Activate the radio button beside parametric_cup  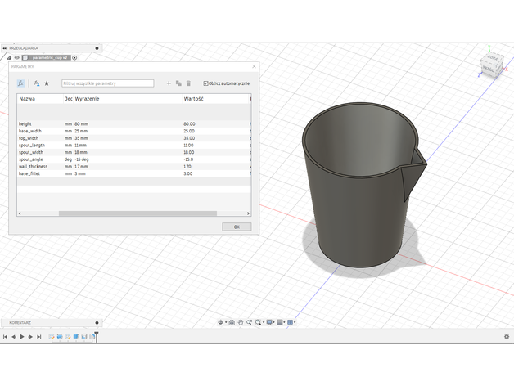tap(74, 57)
